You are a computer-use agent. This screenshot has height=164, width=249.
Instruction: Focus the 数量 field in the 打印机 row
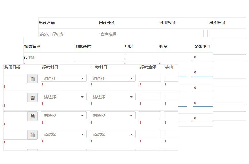click(172, 57)
